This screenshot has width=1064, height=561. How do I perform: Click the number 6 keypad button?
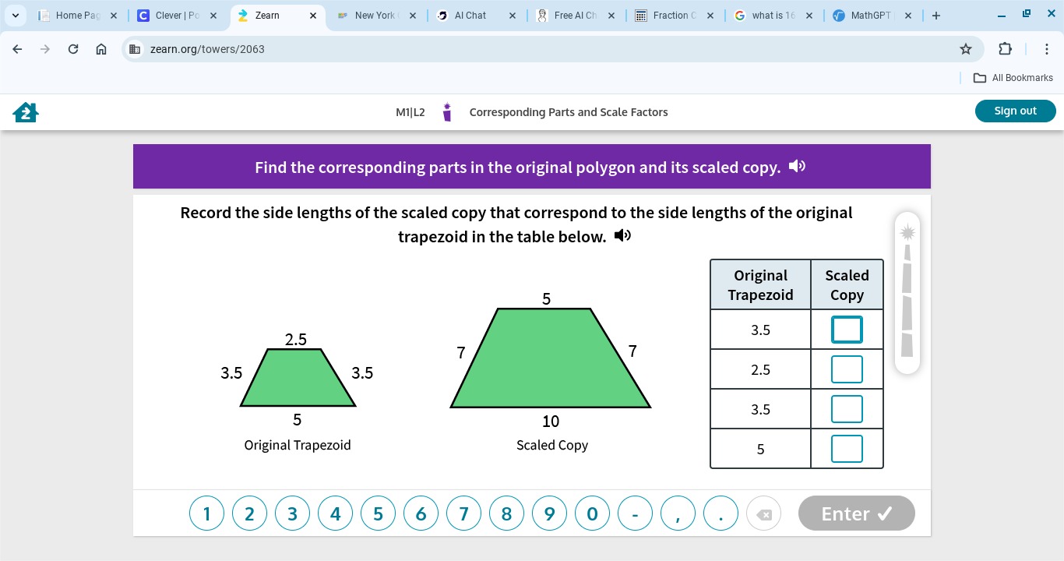pyautogui.click(x=421, y=514)
